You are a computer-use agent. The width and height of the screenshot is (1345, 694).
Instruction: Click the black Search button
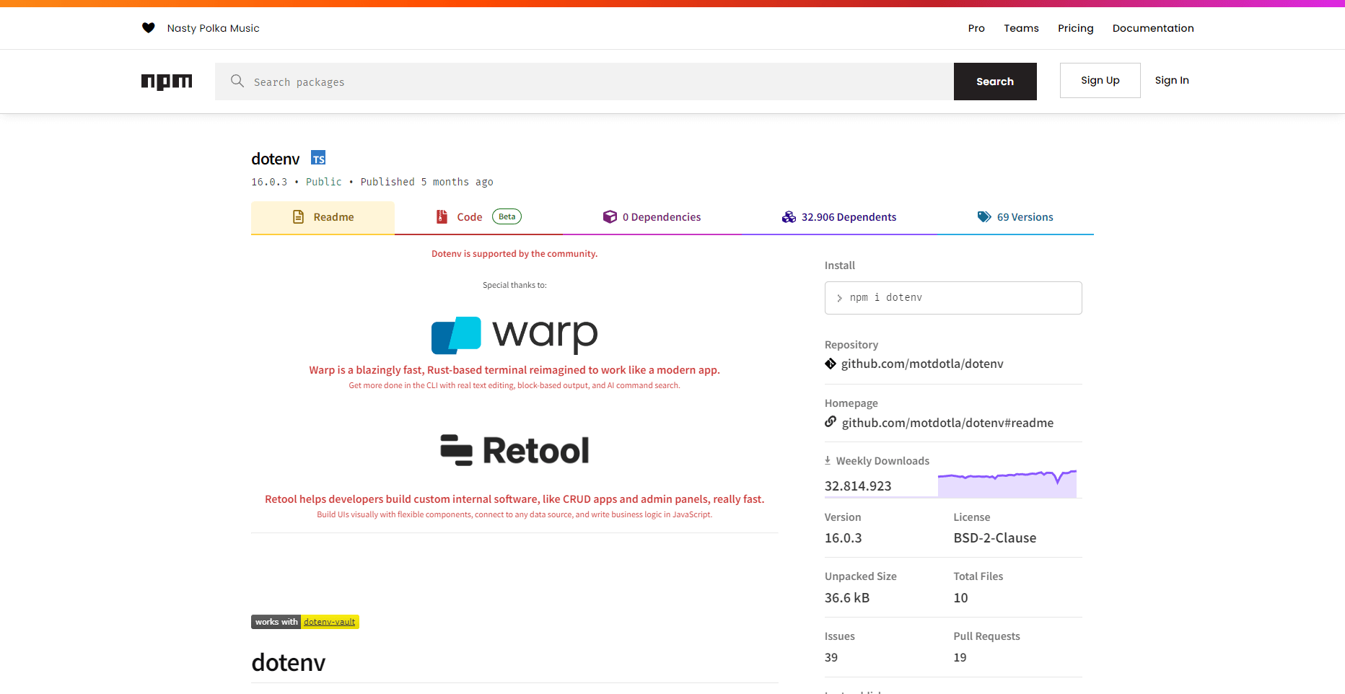coord(995,82)
